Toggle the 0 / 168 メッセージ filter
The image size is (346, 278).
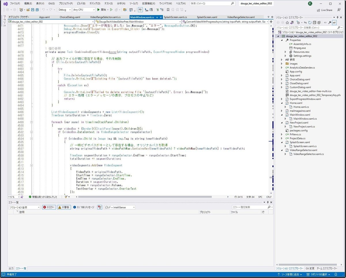tap(84, 207)
